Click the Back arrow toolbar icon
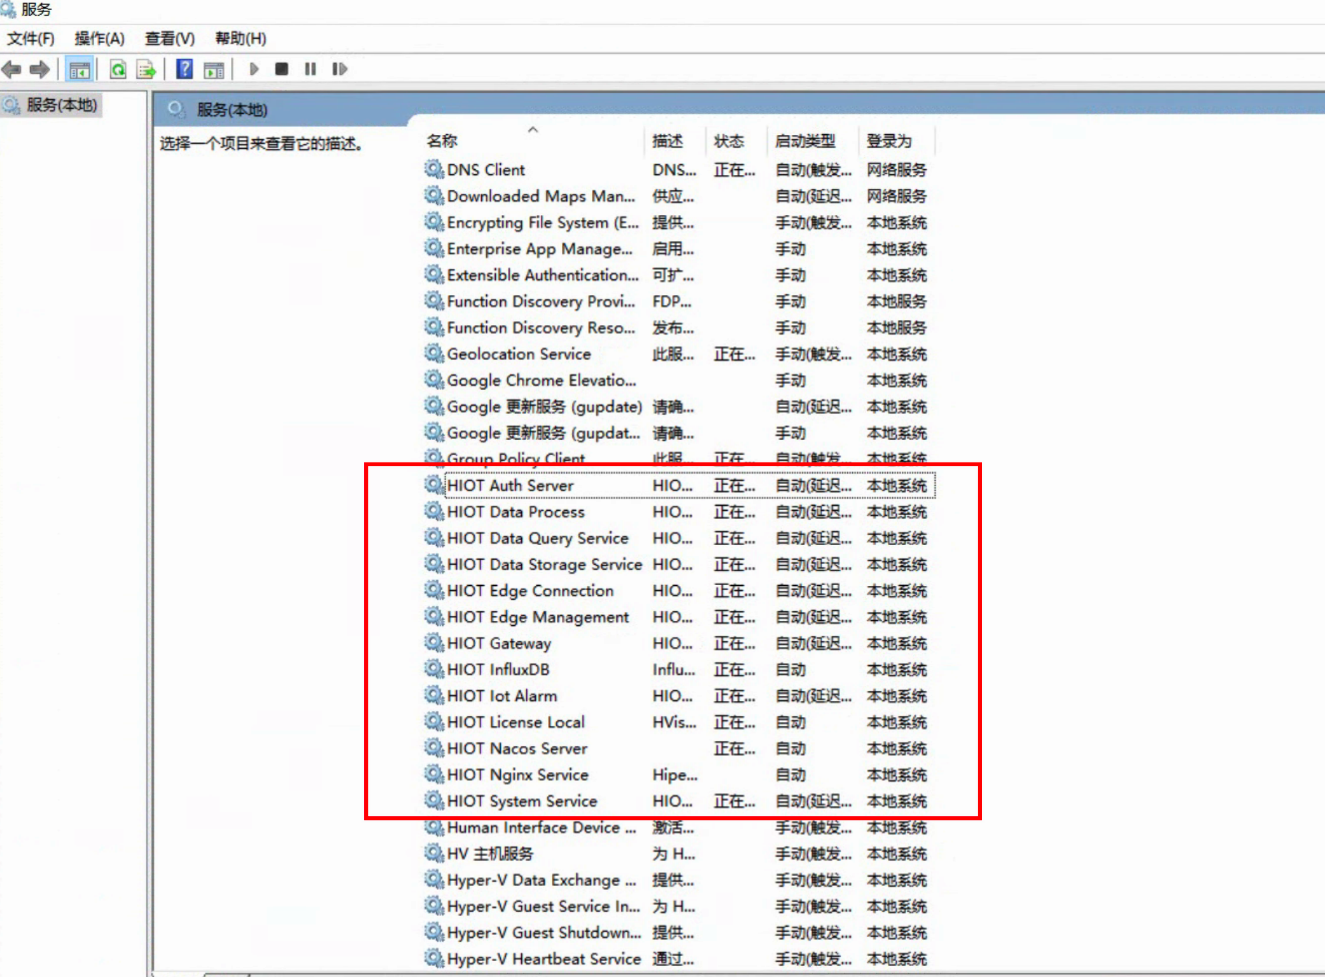The height and width of the screenshot is (977, 1325). (12, 69)
